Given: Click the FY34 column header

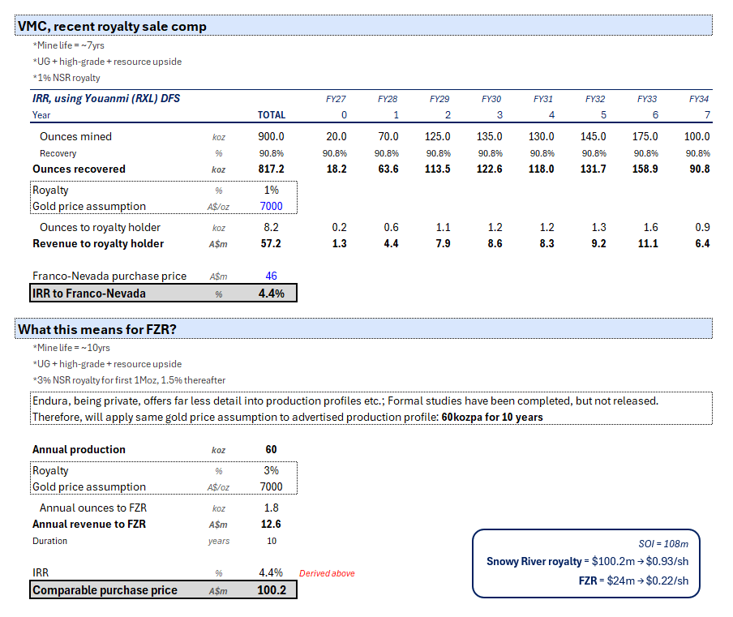Looking at the screenshot, I should 699,99.
